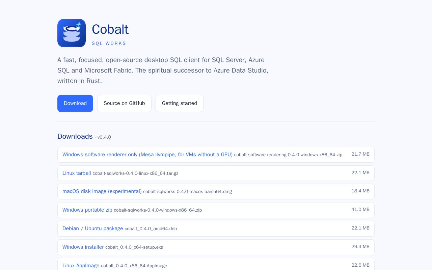Click filename cobalt-sqlworks-0.4.0-macos-aarch64.dmg
This screenshot has height=270, width=432.
pos(187,192)
